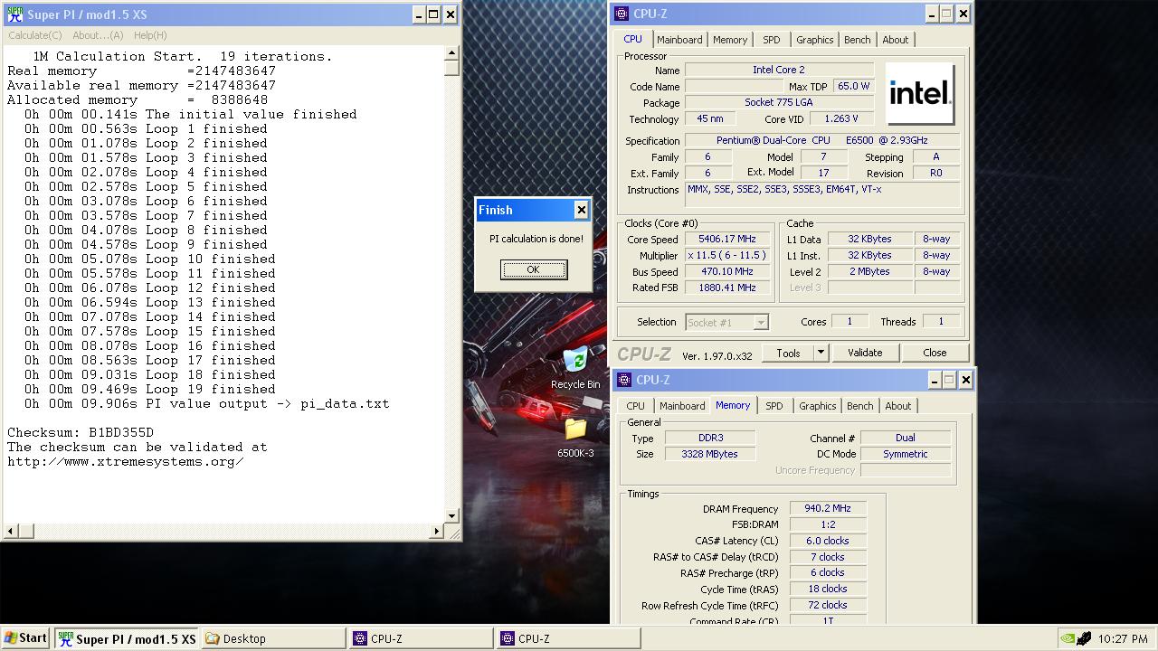Click Channel # value Dual
This screenshot has height=651, width=1158.
(906, 438)
